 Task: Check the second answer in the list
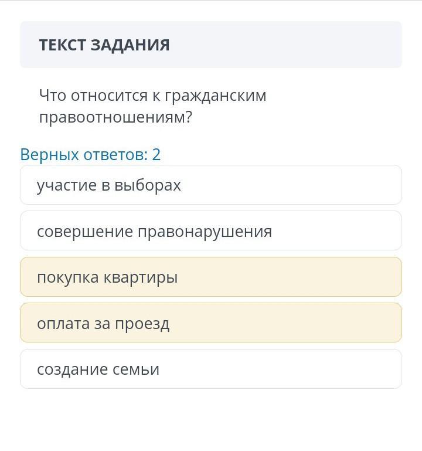point(210,231)
